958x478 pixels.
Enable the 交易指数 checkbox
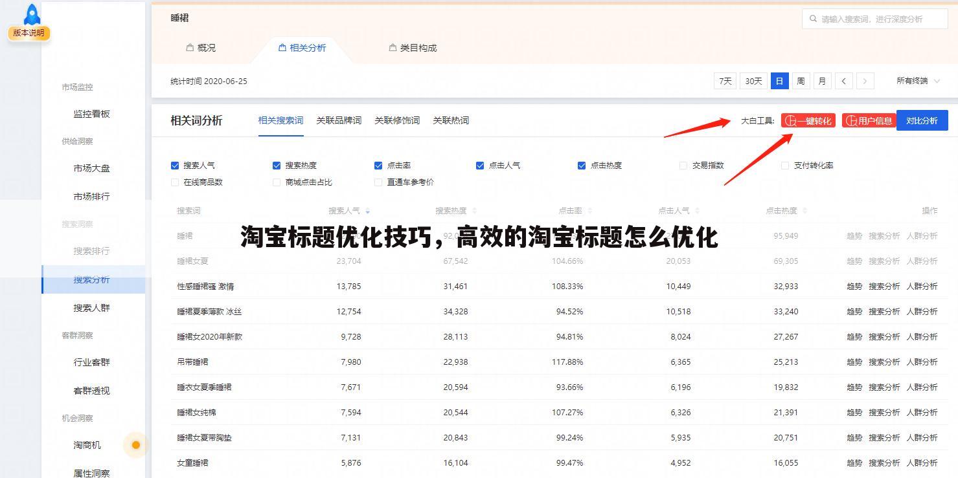point(683,166)
